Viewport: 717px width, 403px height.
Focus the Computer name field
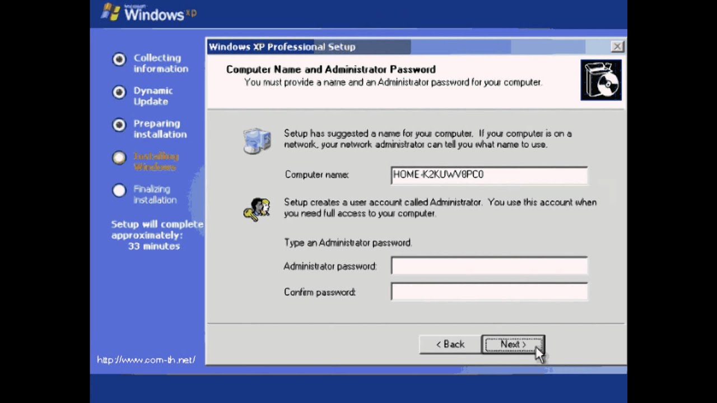point(489,175)
